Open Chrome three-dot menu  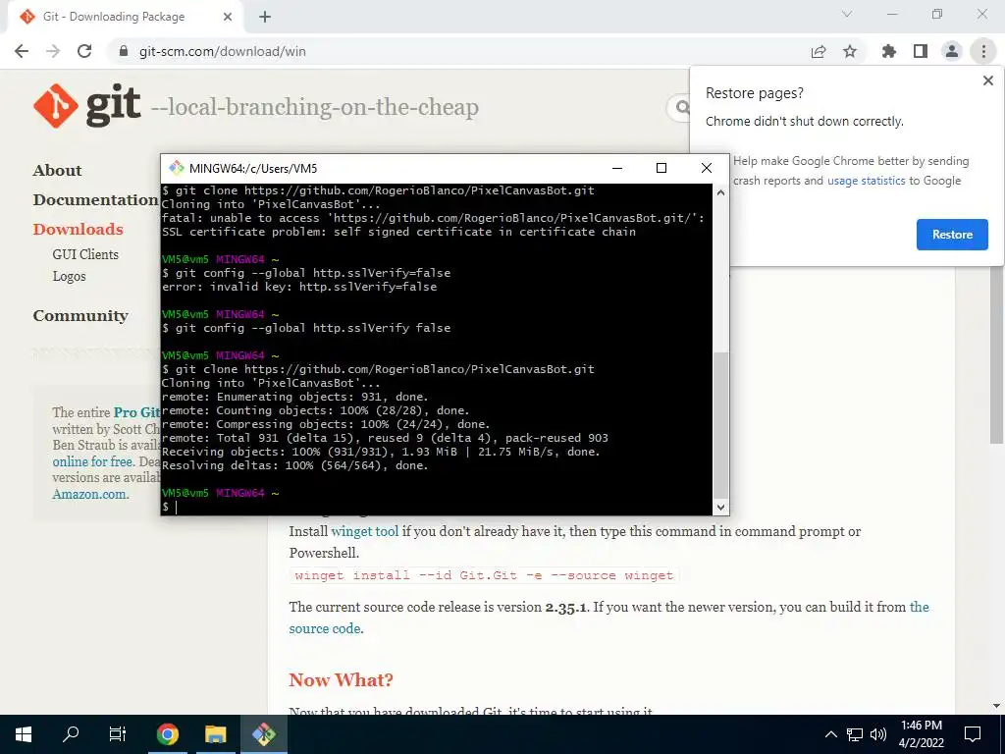(x=983, y=51)
